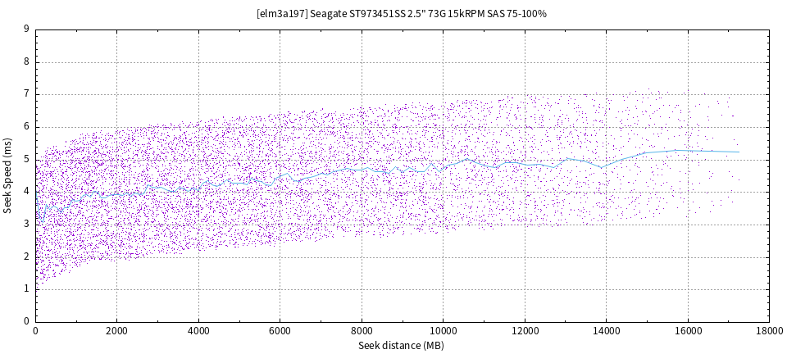Click the "Seek distance (MB)" axis label

pyautogui.click(x=401, y=346)
